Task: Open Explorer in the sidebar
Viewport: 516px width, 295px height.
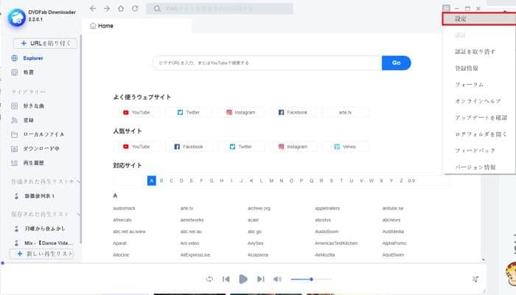Action: [x=33, y=58]
